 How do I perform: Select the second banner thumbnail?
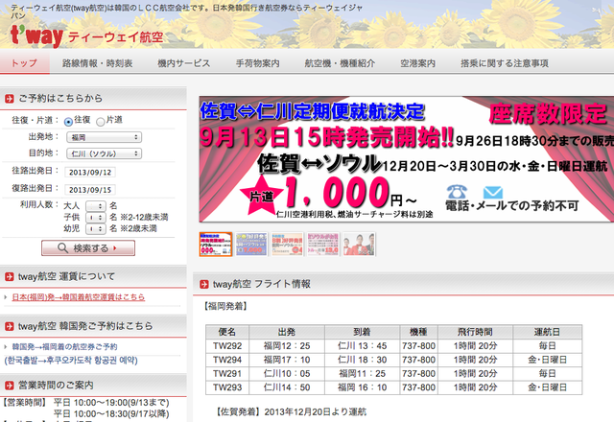click(251, 245)
